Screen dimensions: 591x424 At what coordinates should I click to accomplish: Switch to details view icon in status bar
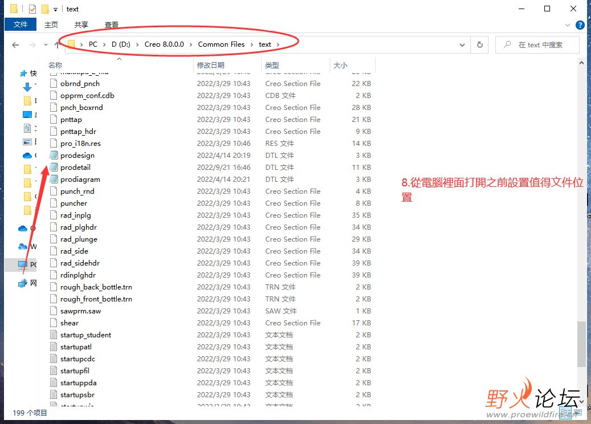coord(565,413)
